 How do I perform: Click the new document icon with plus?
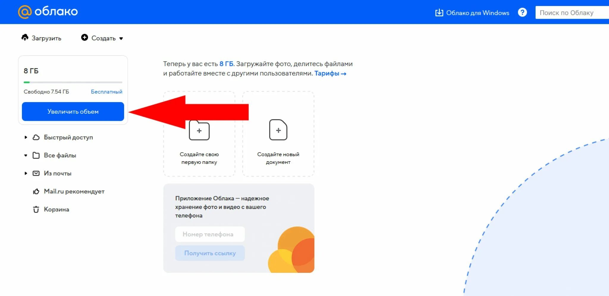[x=278, y=130]
